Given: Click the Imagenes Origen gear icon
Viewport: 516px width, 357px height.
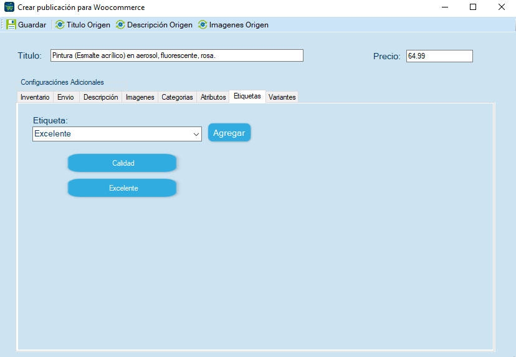Looking at the screenshot, I should (203, 25).
